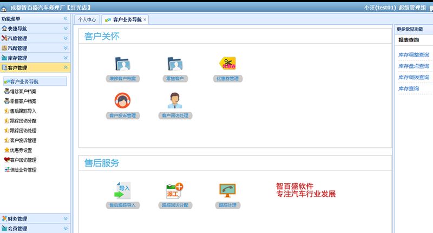Expand the 快捷导航 section chevron
This screenshot has height=233, width=433.
(65, 29)
